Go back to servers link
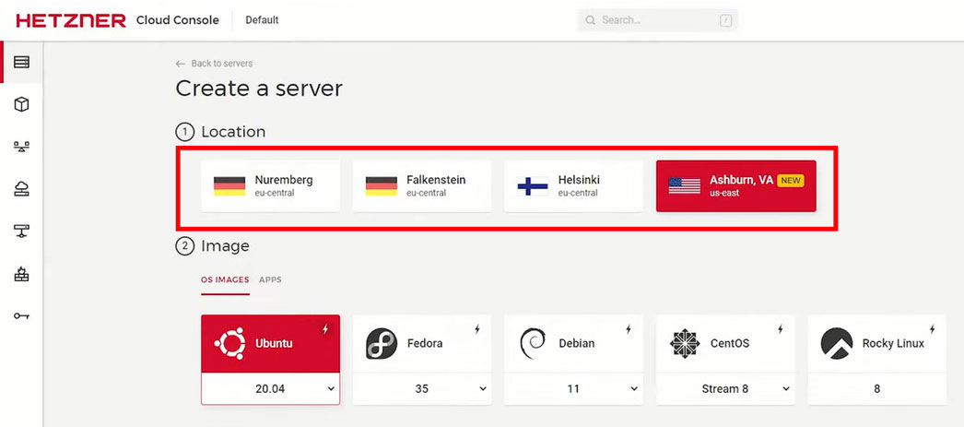The height and width of the screenshot is (427, 964). (214, 64)
